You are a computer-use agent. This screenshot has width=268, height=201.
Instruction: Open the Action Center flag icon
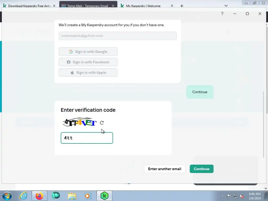(x=229, y=196)
